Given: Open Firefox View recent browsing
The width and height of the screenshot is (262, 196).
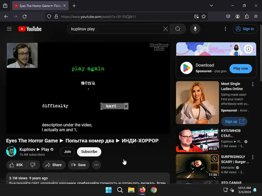Looking at the screenshot, I should pos(5,6).
